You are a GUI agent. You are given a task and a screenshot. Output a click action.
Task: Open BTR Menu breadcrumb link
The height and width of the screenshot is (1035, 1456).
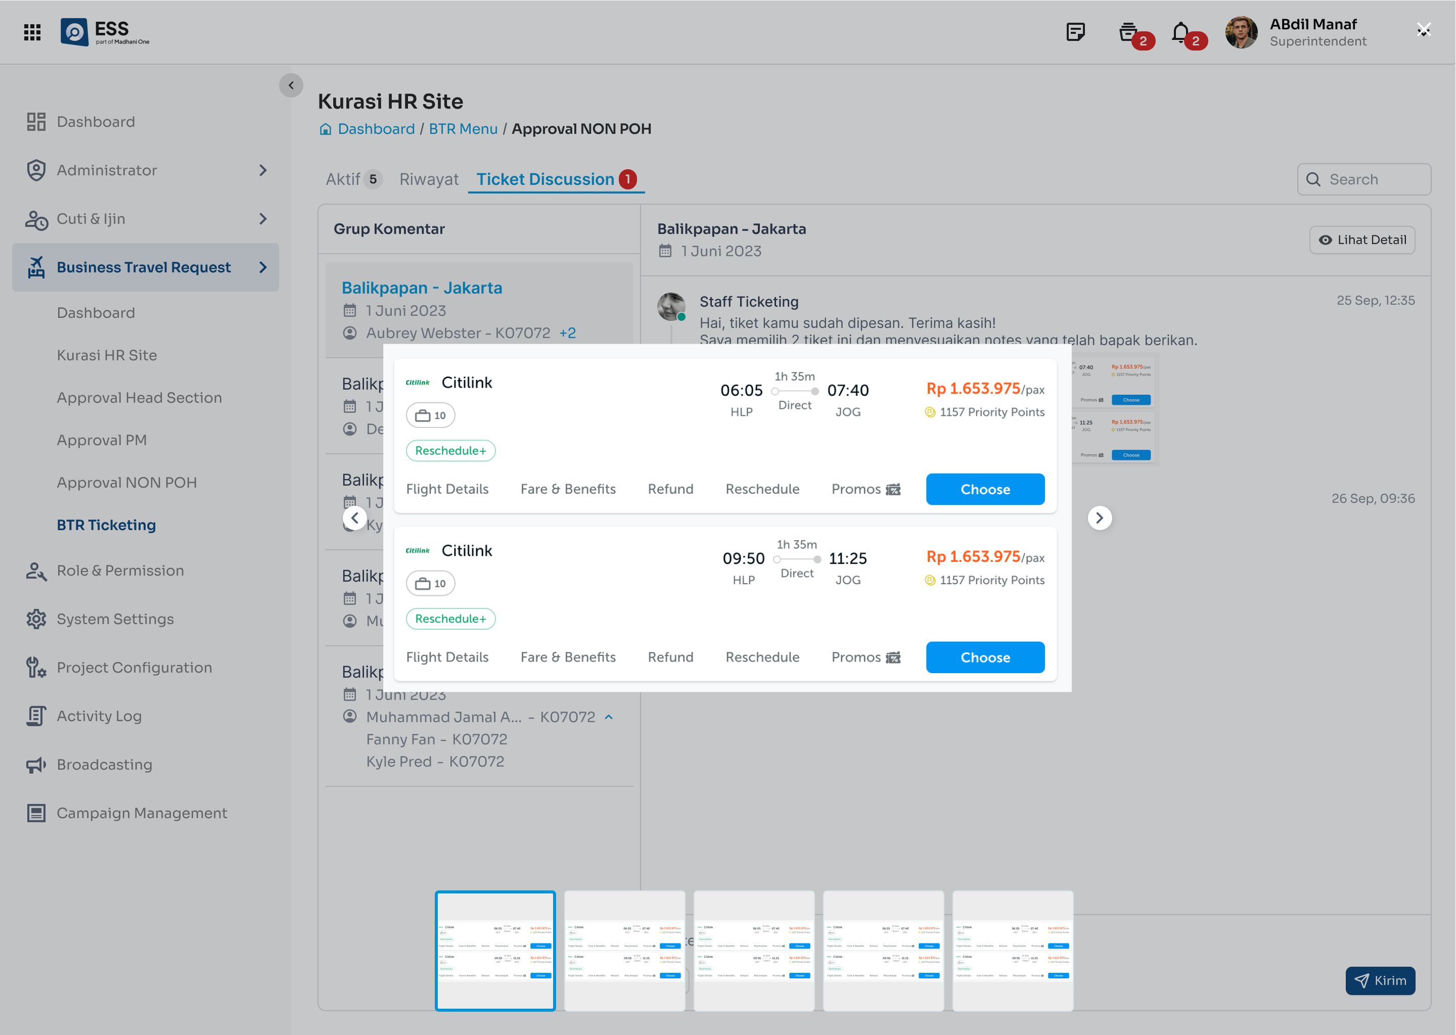tap(463, 129)
